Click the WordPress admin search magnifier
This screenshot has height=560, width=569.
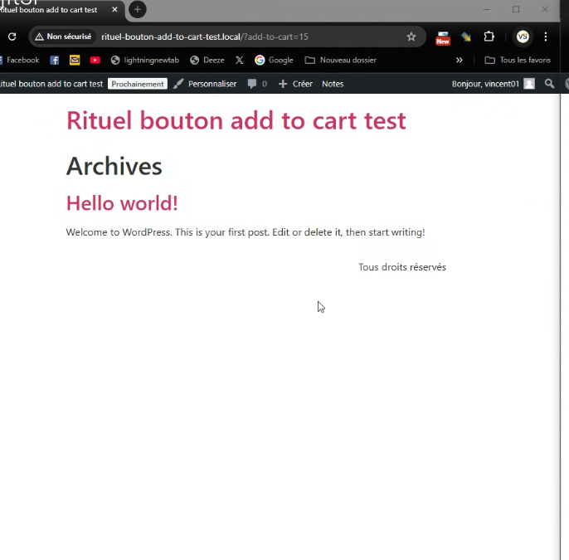[549, 84]
